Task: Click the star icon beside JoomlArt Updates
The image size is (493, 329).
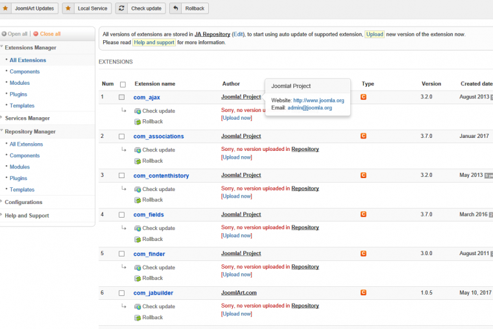Action: click(6, 8)
